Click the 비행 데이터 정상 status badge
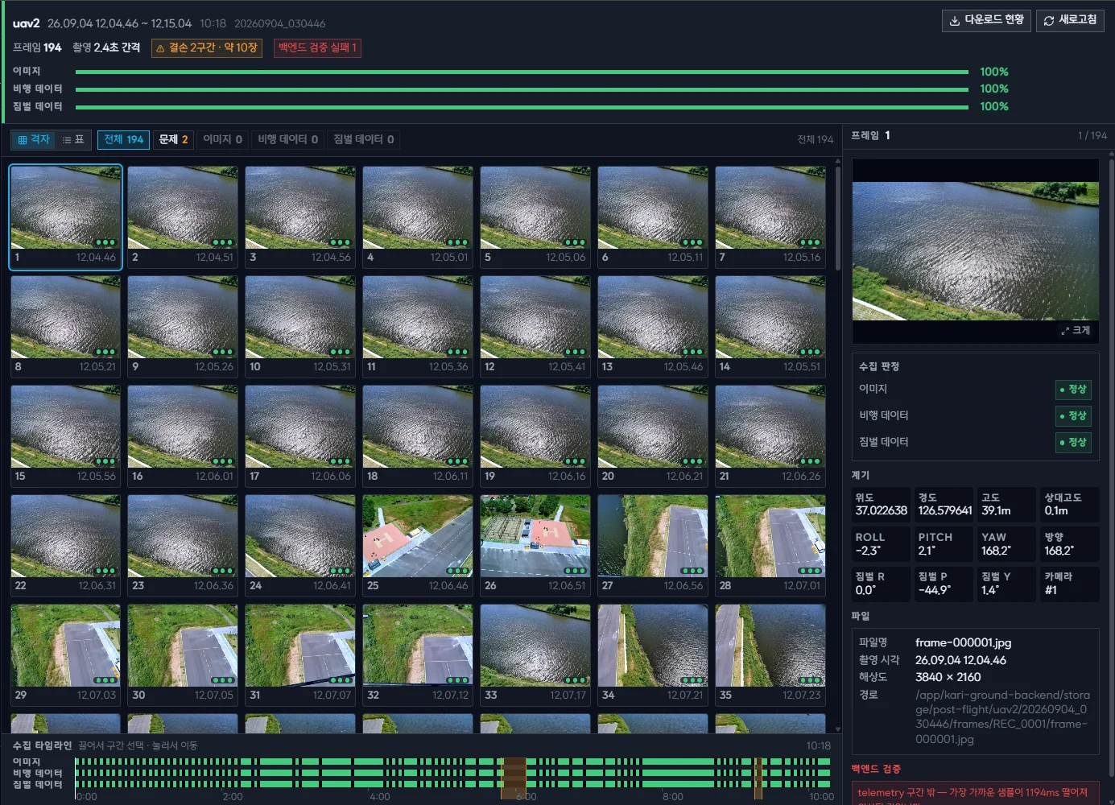The height and width of the screenshot is (805, 1115). [x=1073, y=416]
